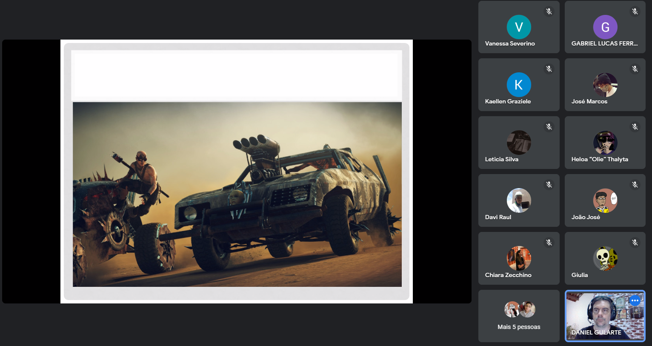Click the muted mic icon on the GABRIEL LUCAS tile

(635, 11)
